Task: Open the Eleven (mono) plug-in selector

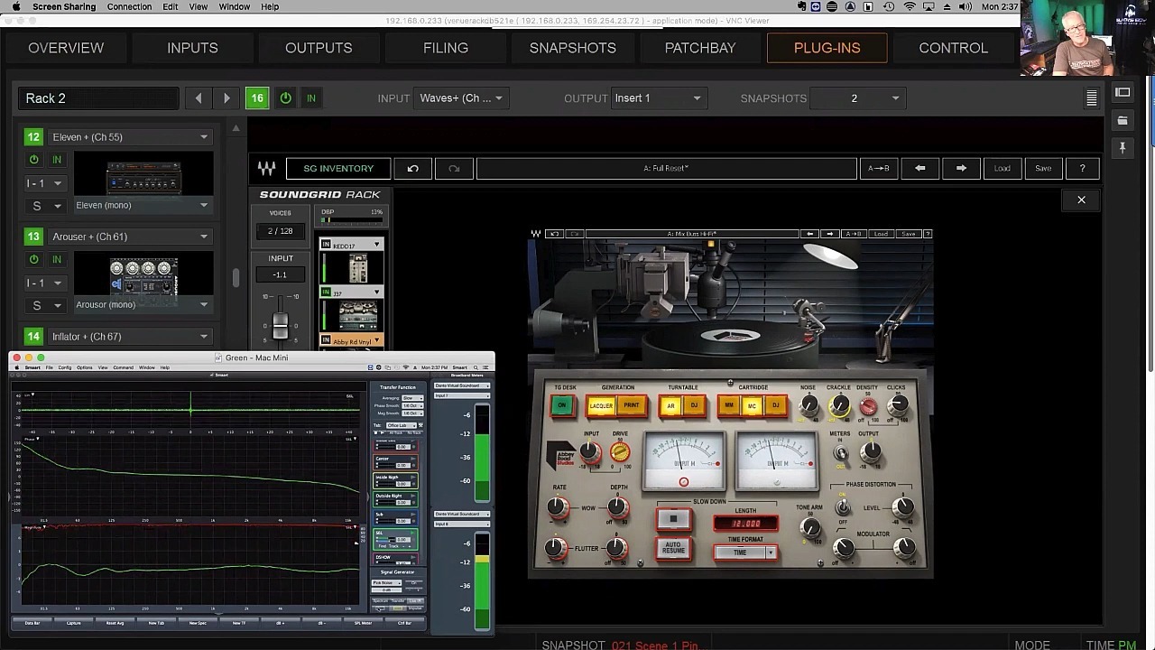Action: tap(143, 205)
